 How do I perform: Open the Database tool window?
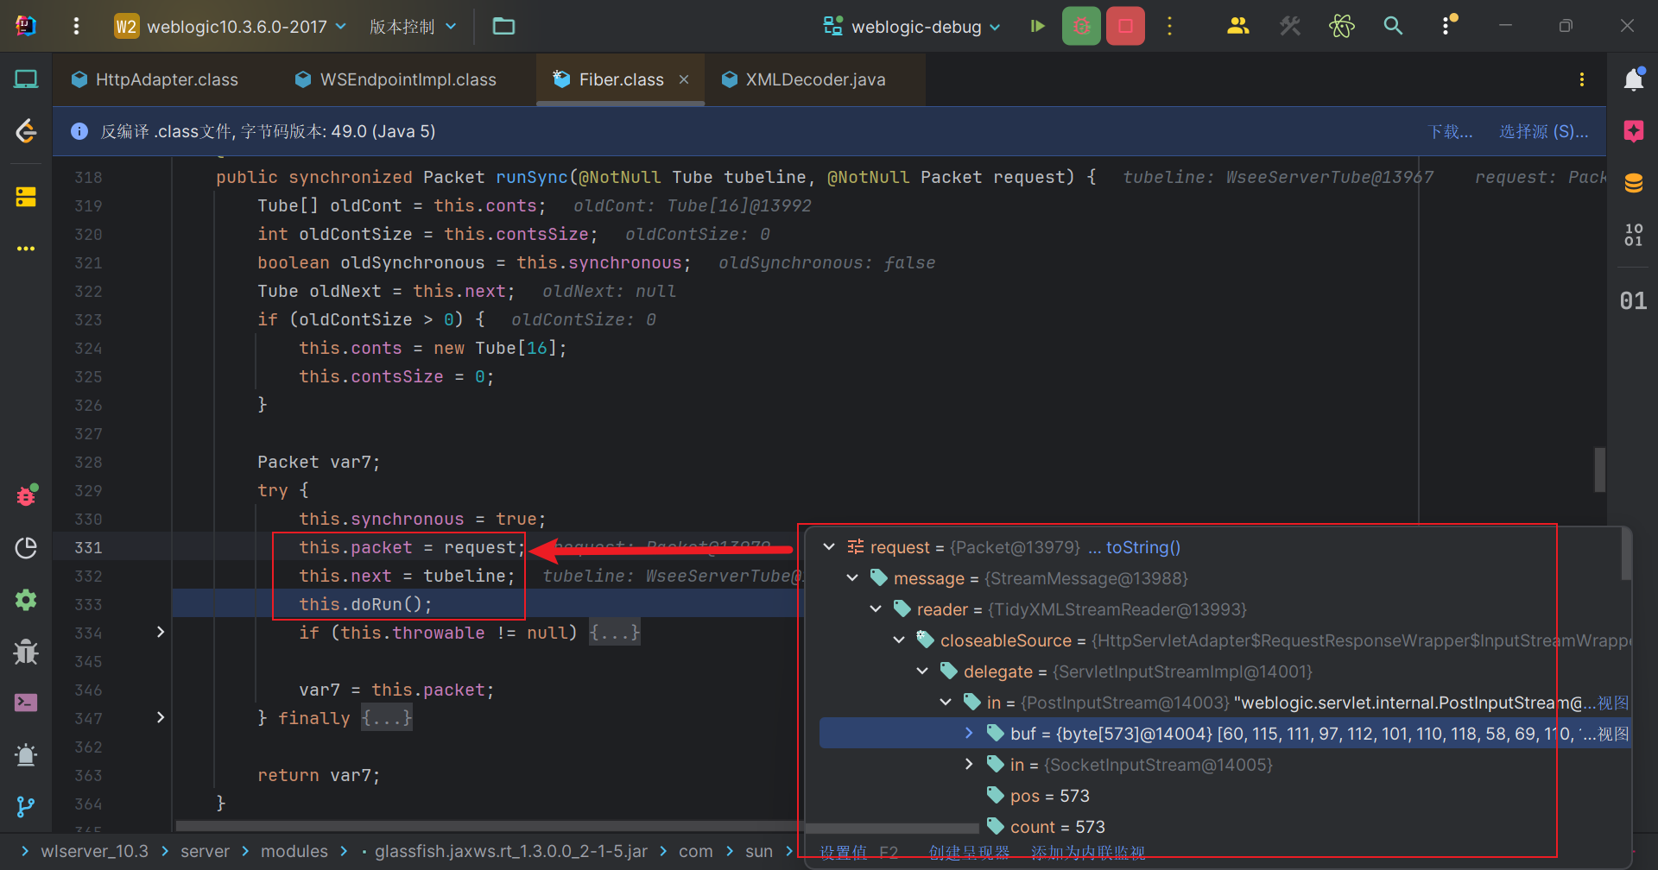(x=1634, y=183)
